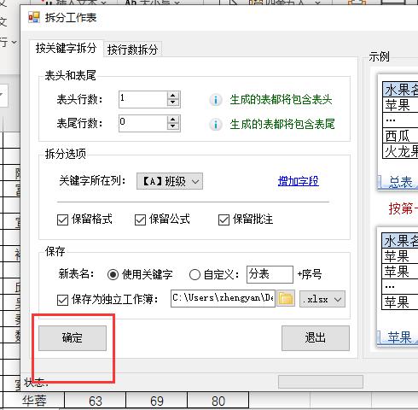This screenshot has width=418, height=410.
Task: Click the 华蓉 cell in the spreadsheet
Action: (34, 401)
